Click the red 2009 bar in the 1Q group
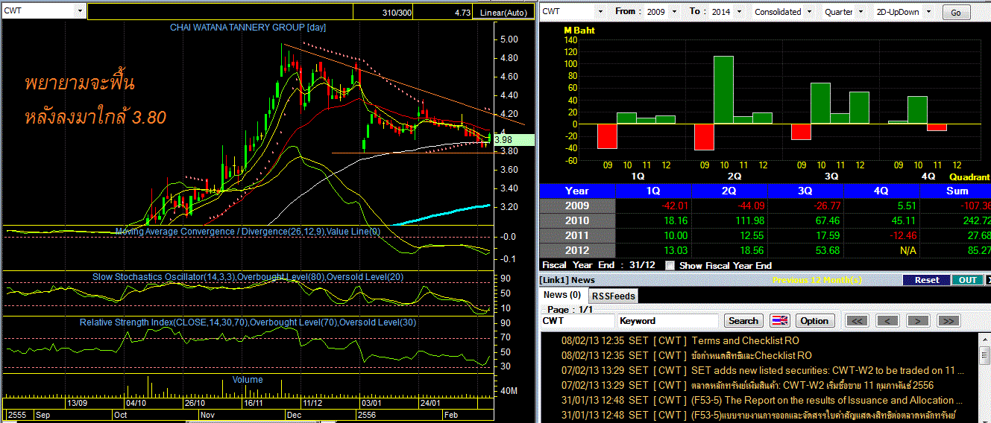 click(x=607, y=136)
